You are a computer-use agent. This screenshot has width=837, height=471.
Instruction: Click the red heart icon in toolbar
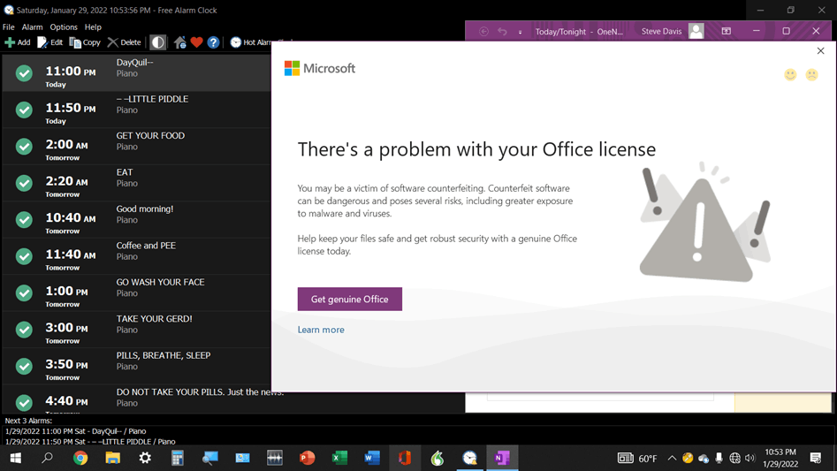196,42
